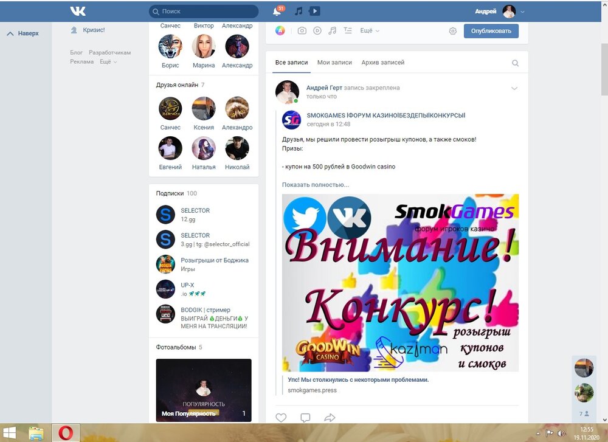
Task: Open the Разработчикам footer link
Action: [x=109, y=52]
